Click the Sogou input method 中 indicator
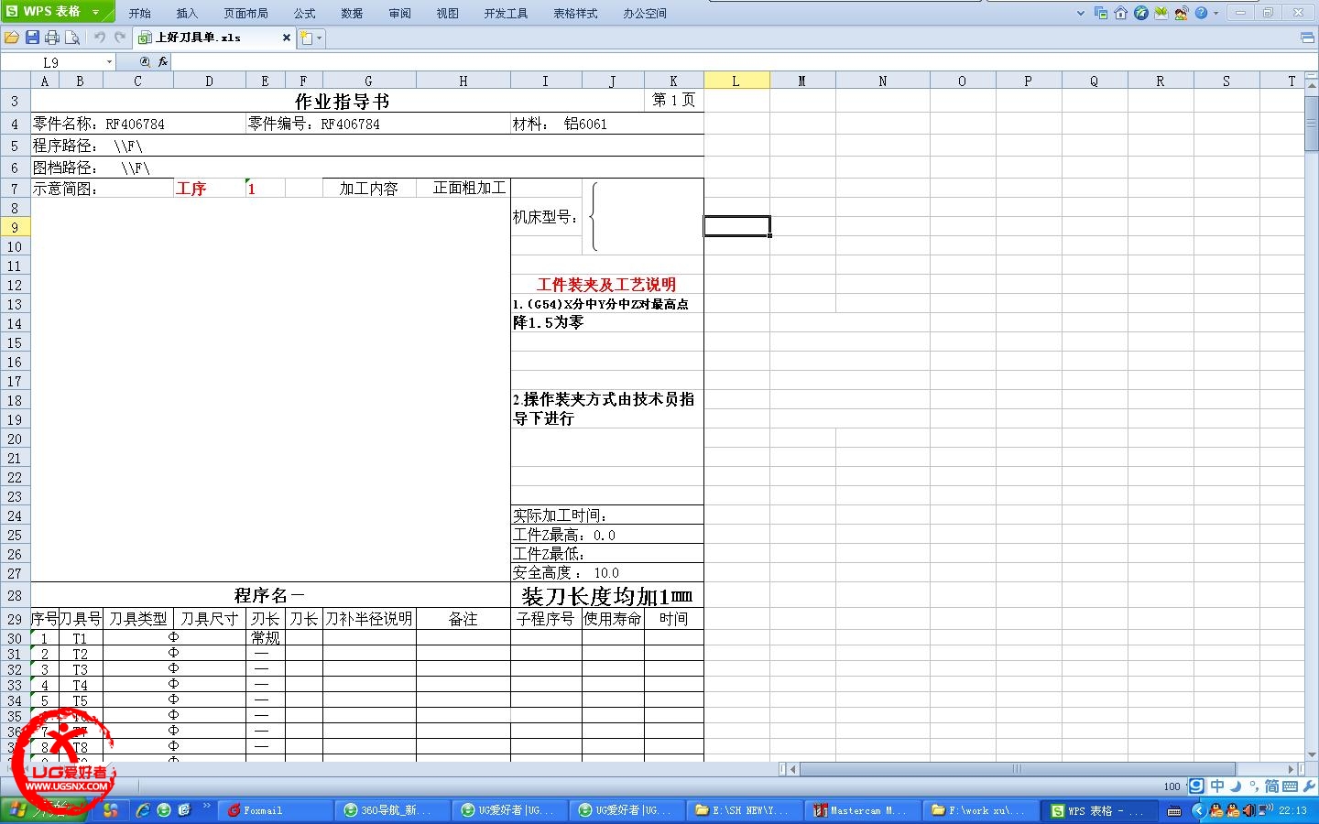The height and width of the screenshot is (824, 1319). point(1217,786)
